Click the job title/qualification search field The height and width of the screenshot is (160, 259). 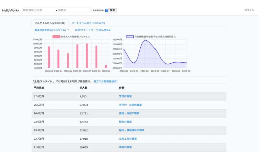coord(38,11)
